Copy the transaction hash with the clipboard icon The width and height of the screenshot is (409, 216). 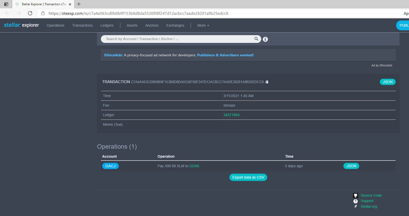(266, 82)
